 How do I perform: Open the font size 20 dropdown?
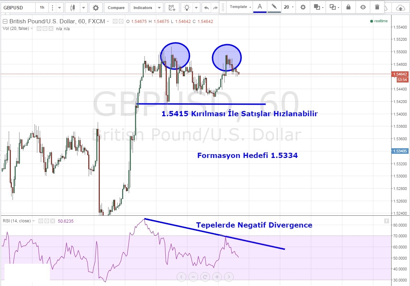tap(288, 7)
